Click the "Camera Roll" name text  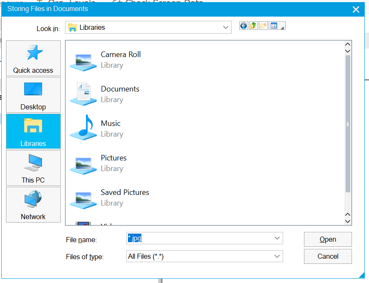121,54
